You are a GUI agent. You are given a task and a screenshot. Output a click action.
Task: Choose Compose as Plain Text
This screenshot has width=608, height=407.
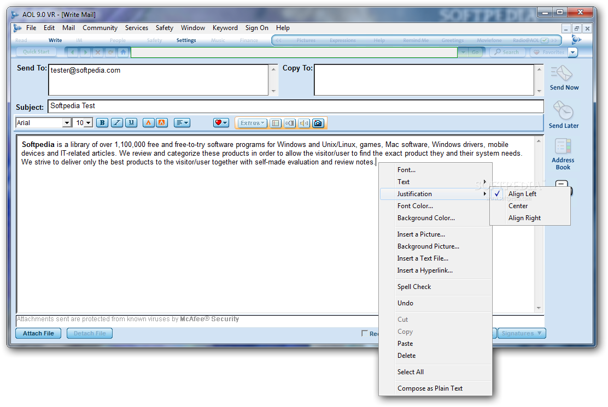pos(436,388)
